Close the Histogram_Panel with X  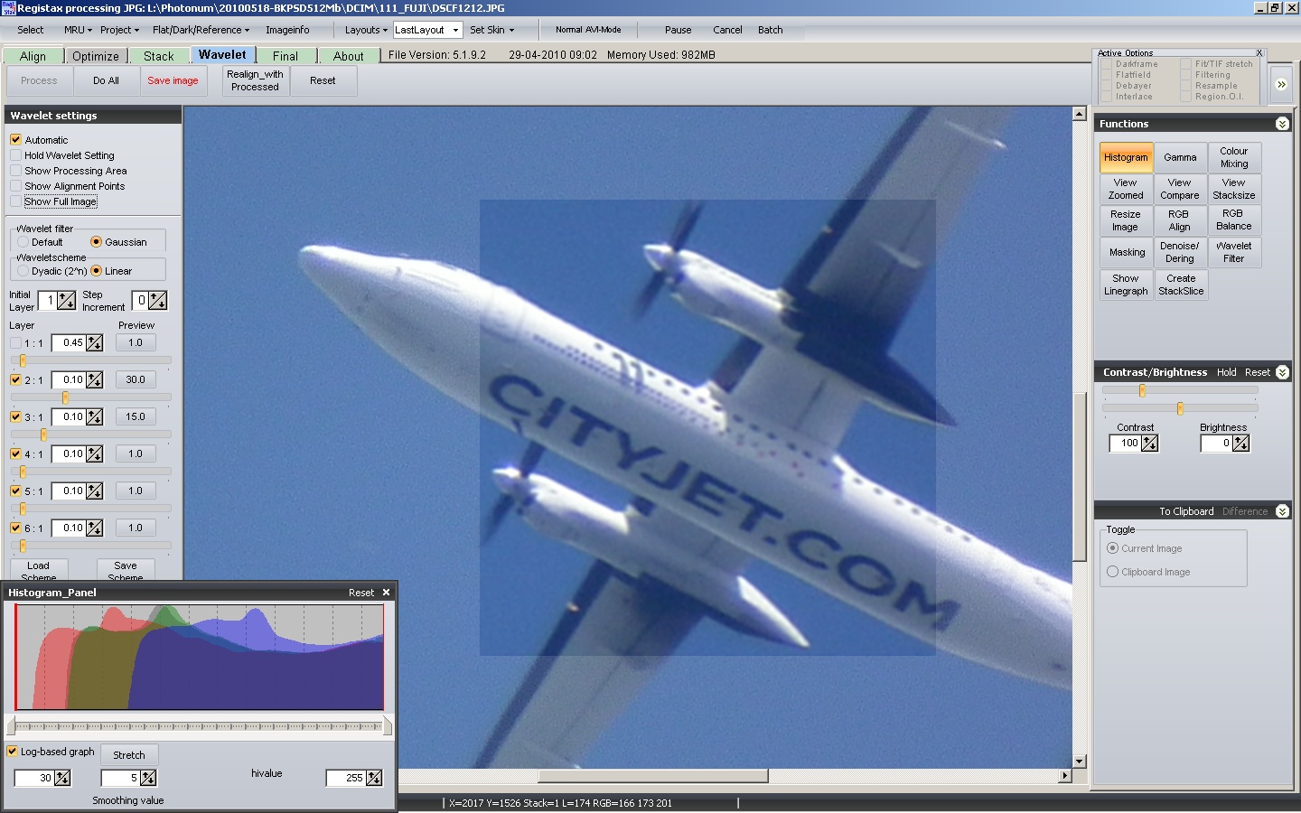pyautogui.click(x=386, y=593)
